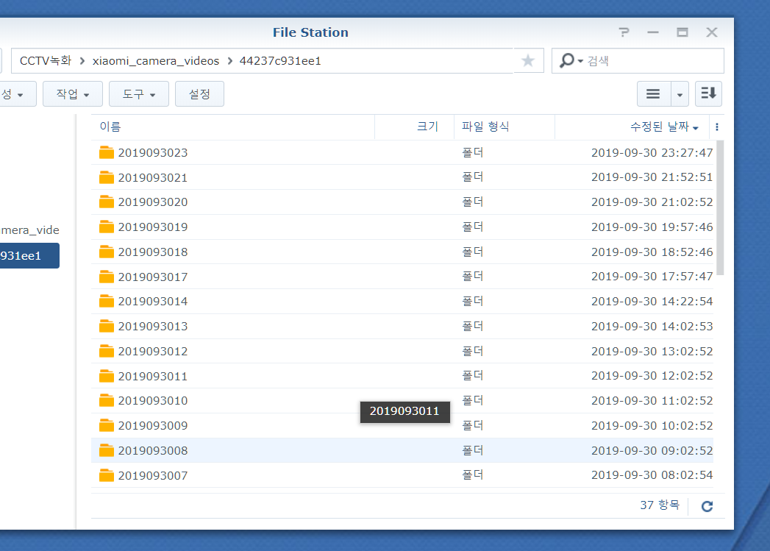
Task: Open the 도구 (Tools) dropdown
Action: pyautogui.click(x=138, y=93)
